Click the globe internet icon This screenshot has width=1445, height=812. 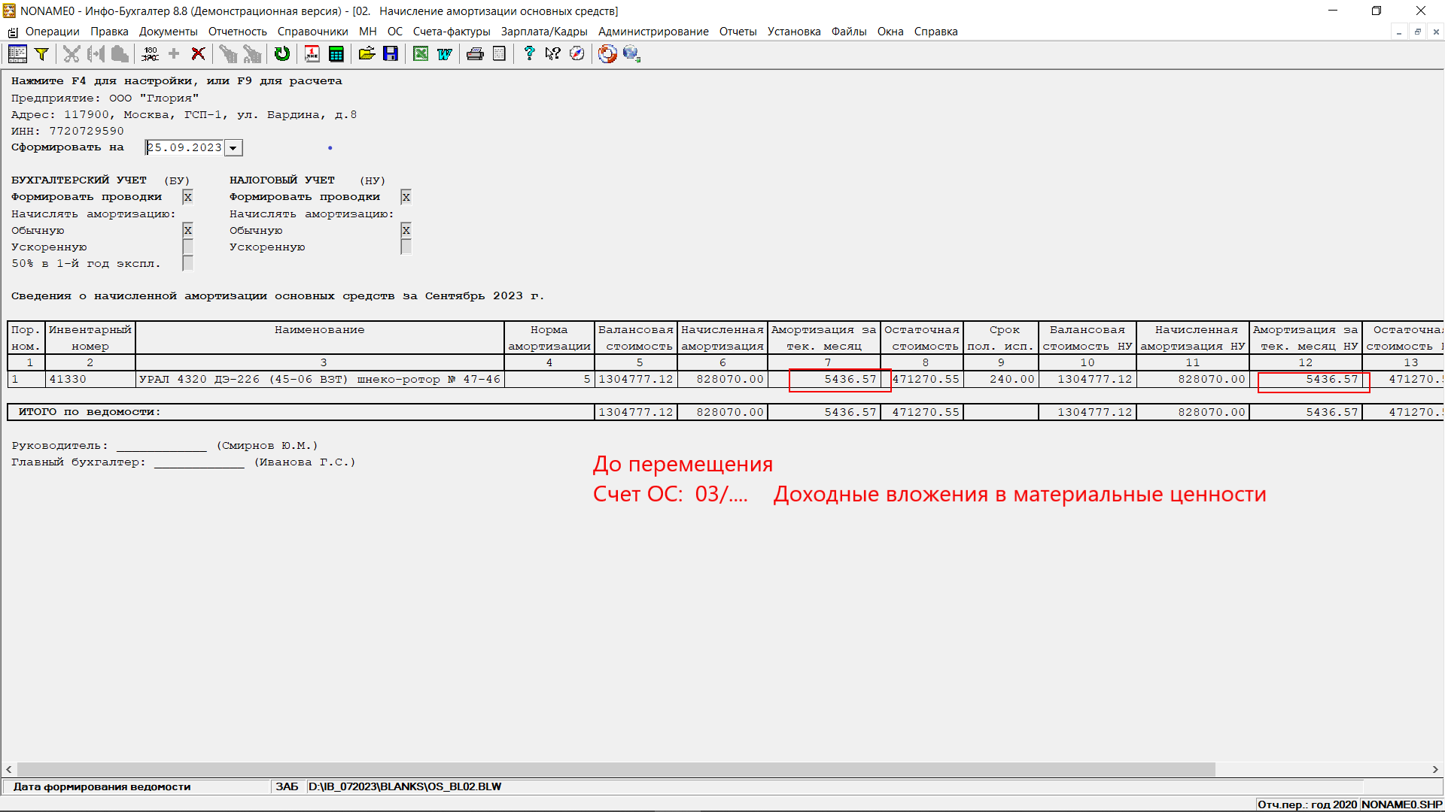tap(631, 53)
